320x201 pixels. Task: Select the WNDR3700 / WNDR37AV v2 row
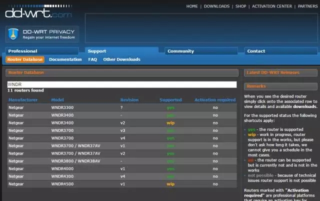[x=122, y=153]
